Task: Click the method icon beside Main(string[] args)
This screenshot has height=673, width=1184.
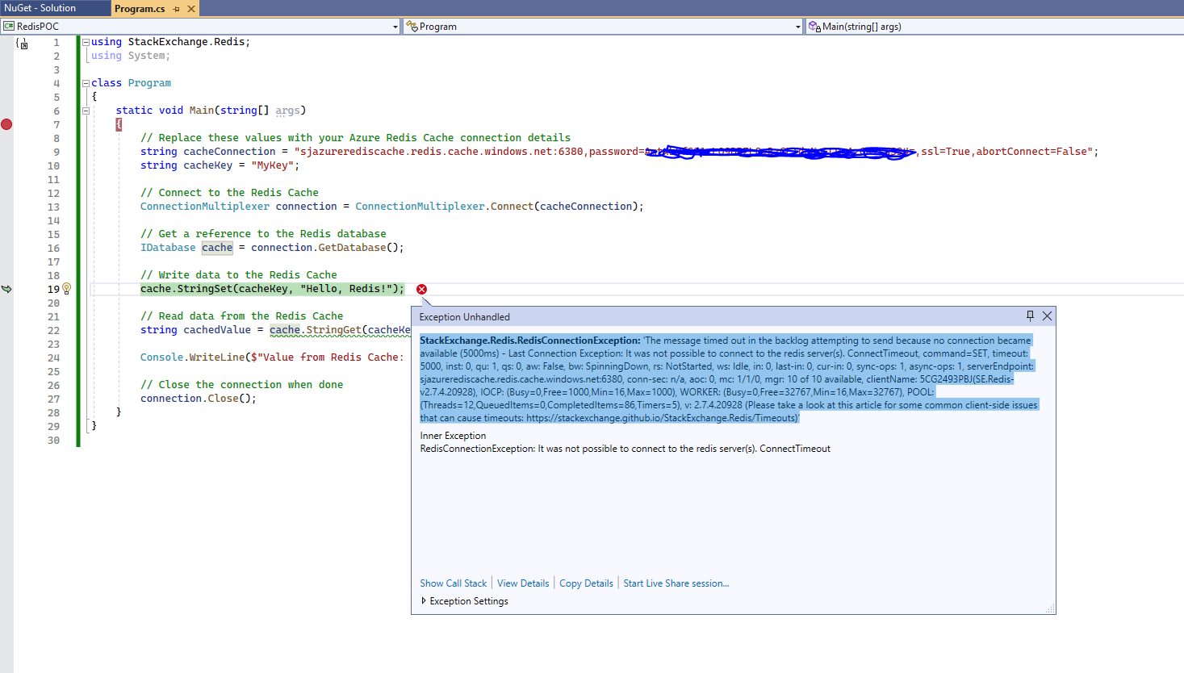Action: click(x=814, y=27)
